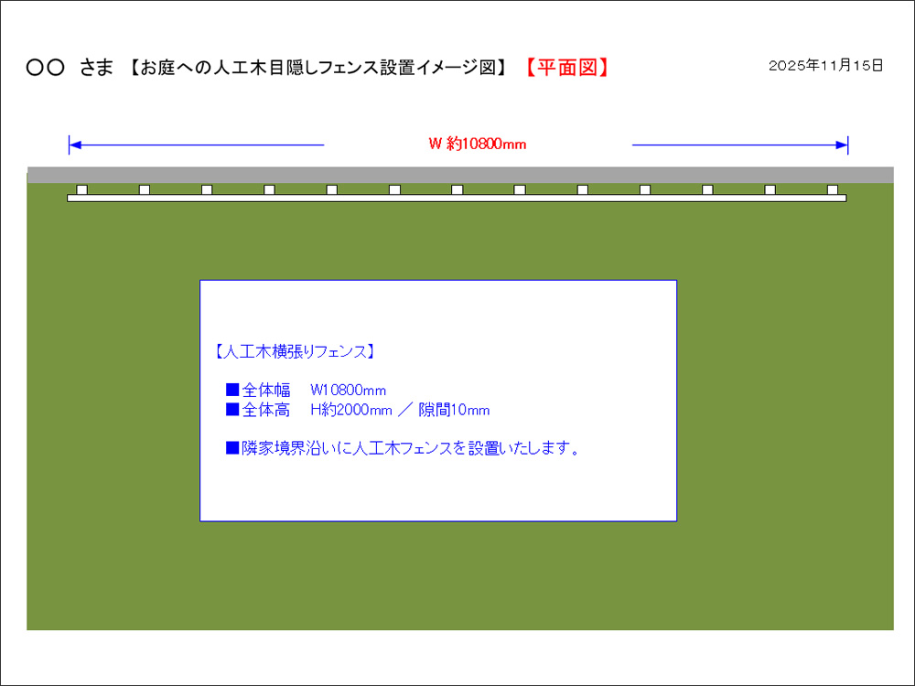Click the long white fence rail bar

coord(457,198)
